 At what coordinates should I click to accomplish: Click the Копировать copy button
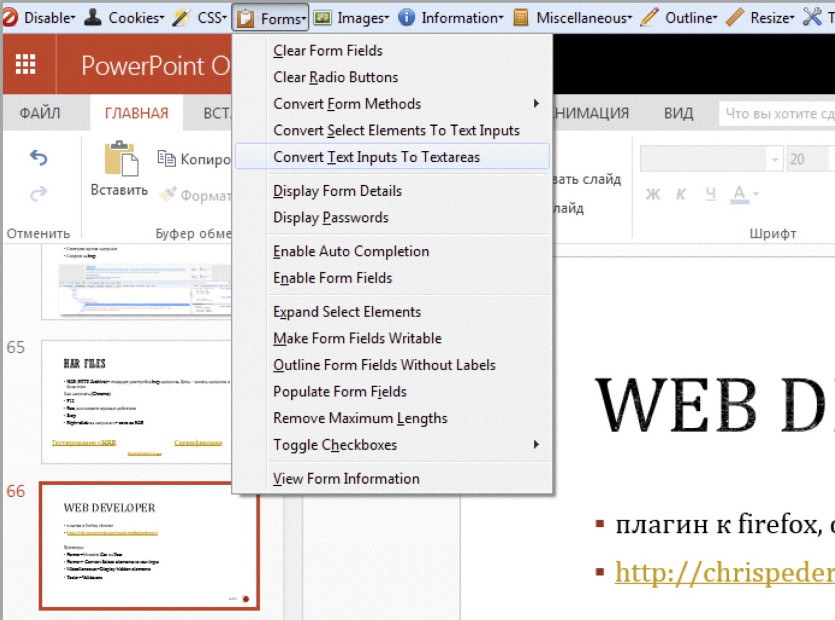(193, 159)
